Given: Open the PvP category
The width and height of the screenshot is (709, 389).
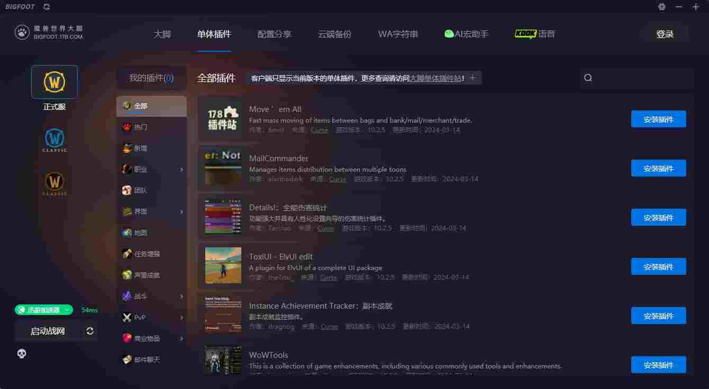Looking at the screenshot, I should pos(151,317).
